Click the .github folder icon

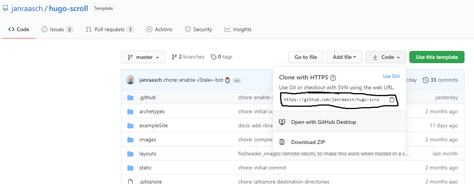pyautogui.click(x=130, y=98)
